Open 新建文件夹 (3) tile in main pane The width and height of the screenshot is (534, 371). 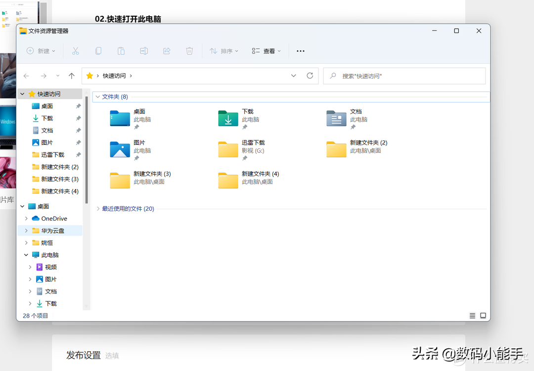pos(140,181)
